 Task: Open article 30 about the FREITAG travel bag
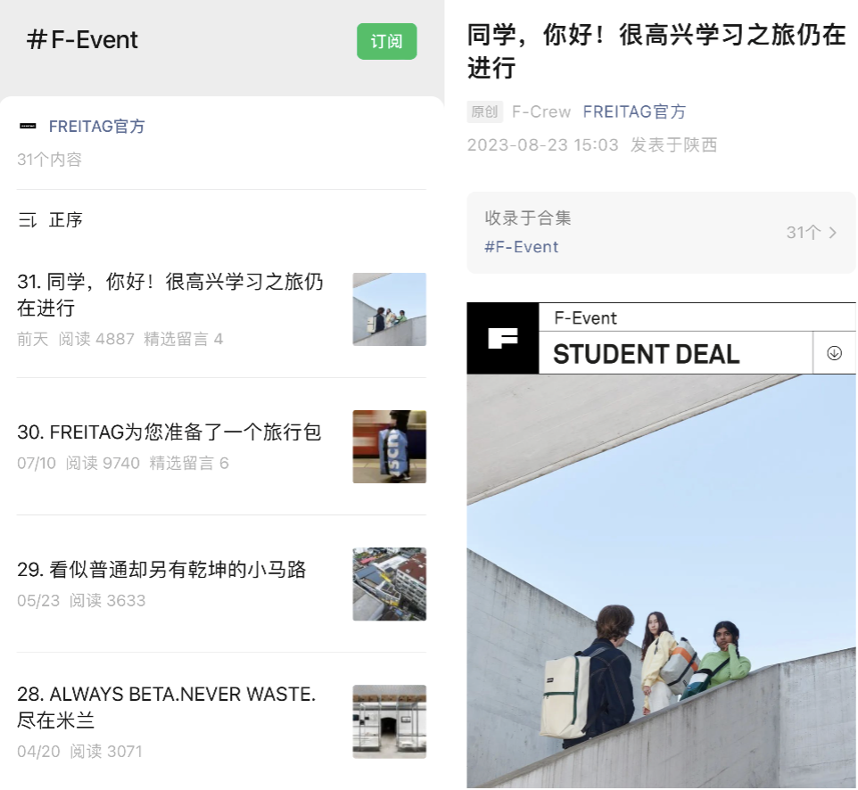point(169,432)
